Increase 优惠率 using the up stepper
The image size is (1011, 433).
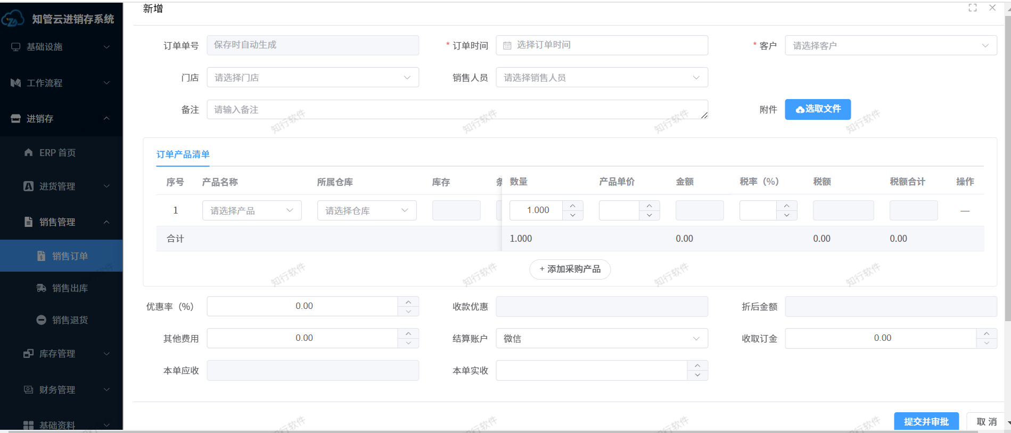pyautogui.click(x=408, y=301)
